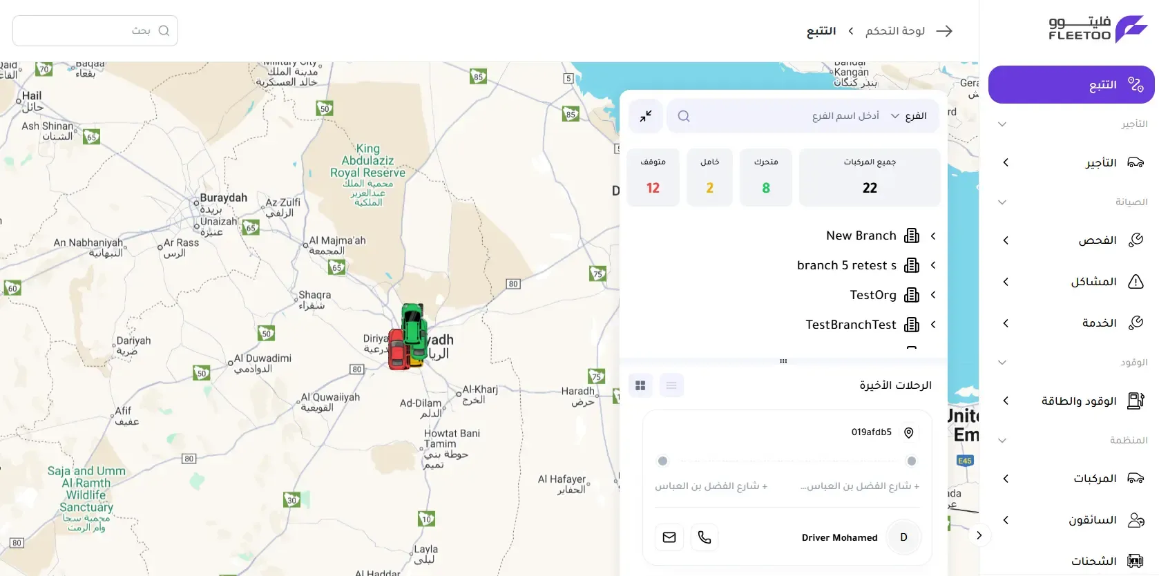Switch recent trips to grid view

coord(640,385)
